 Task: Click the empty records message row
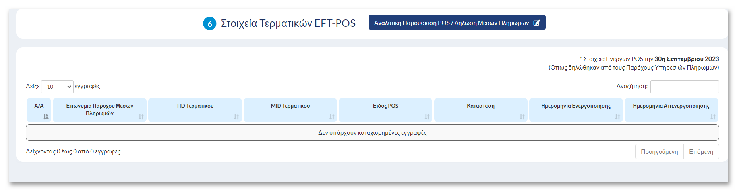click(x=372, y=133)
